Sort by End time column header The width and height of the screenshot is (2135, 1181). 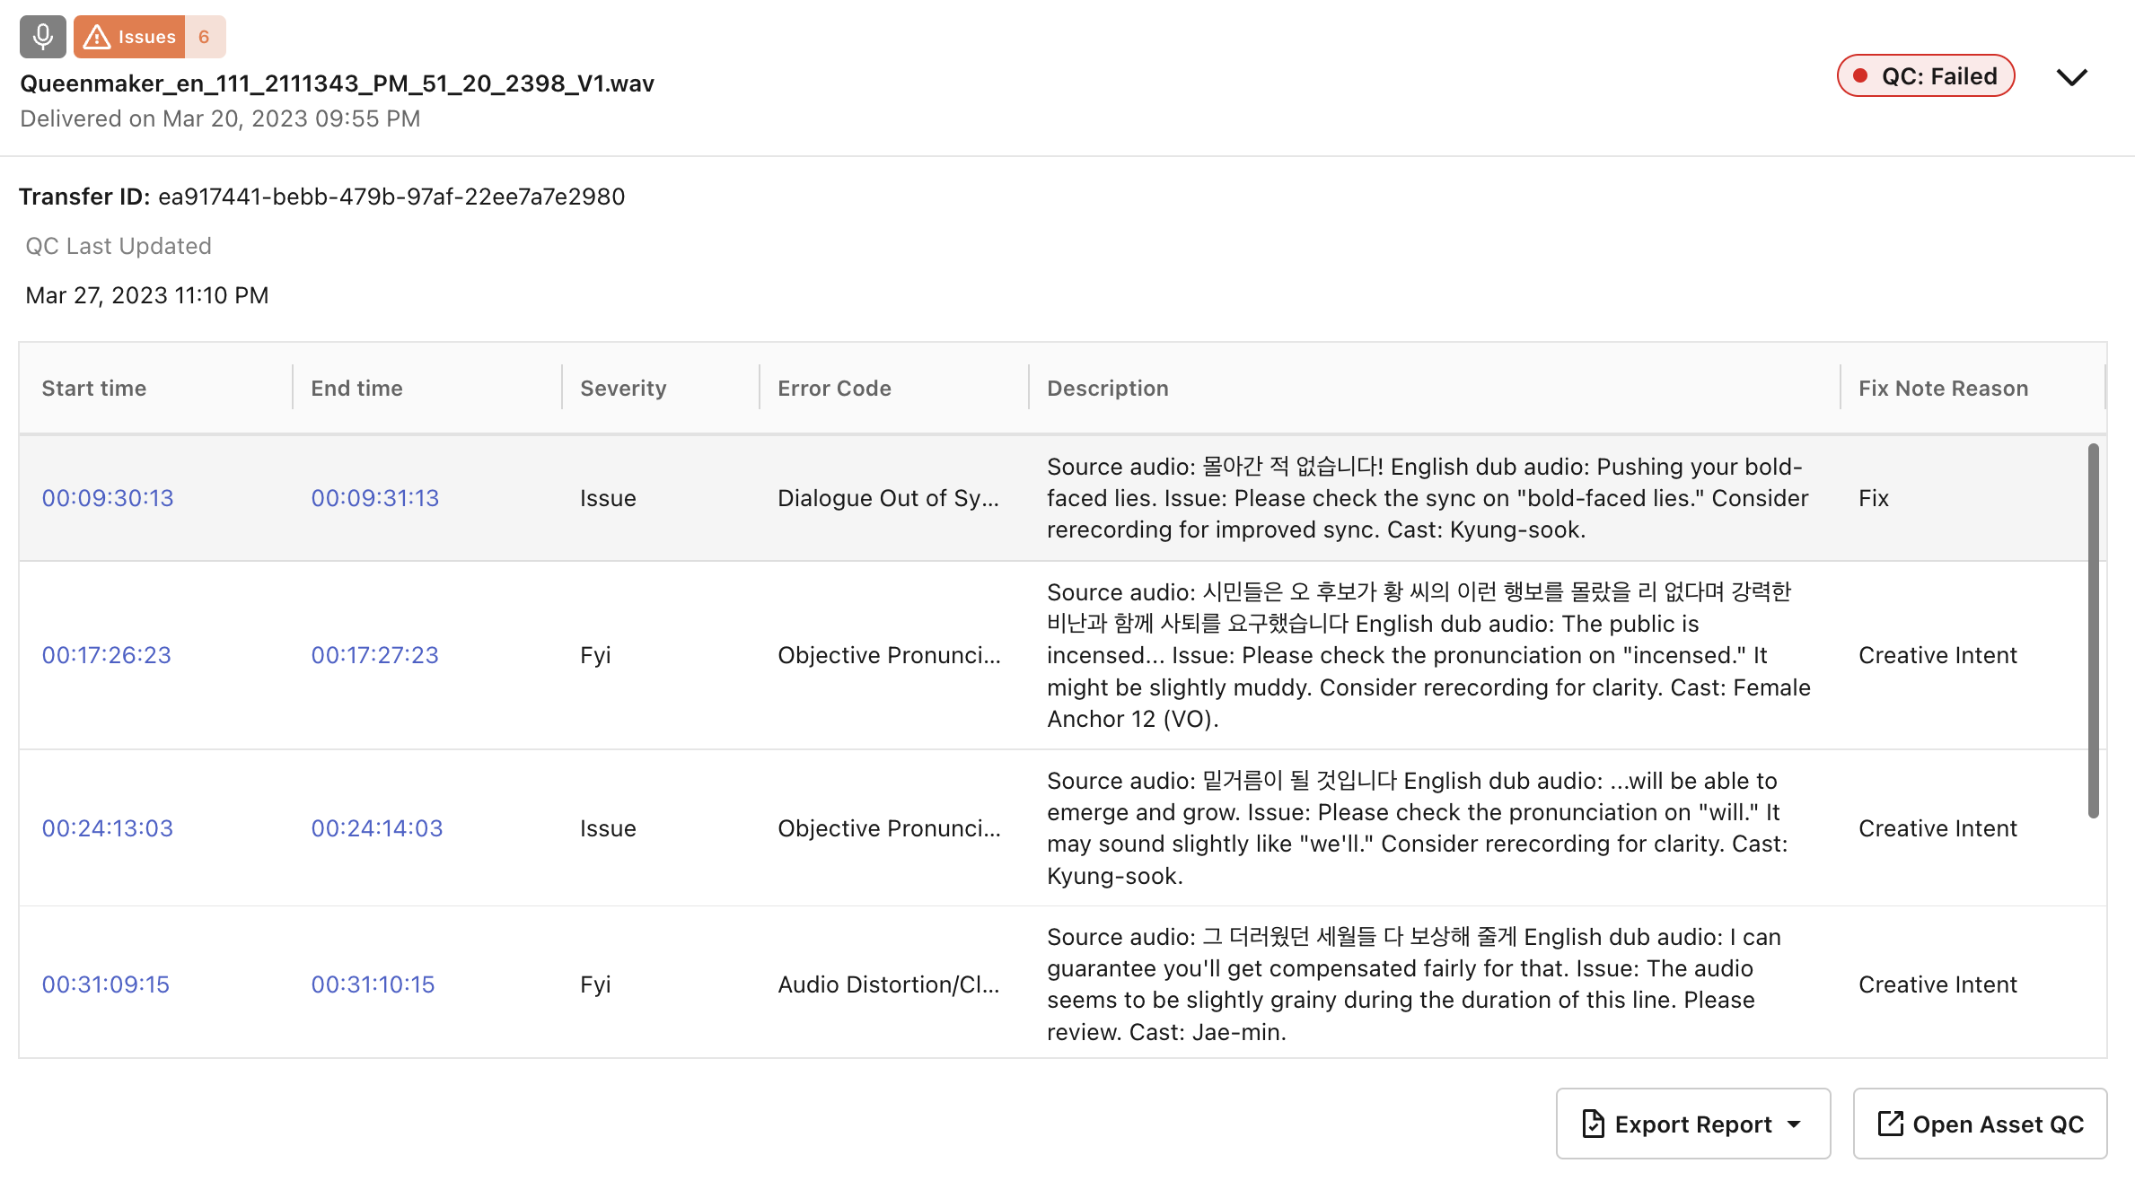coord(357,389)
